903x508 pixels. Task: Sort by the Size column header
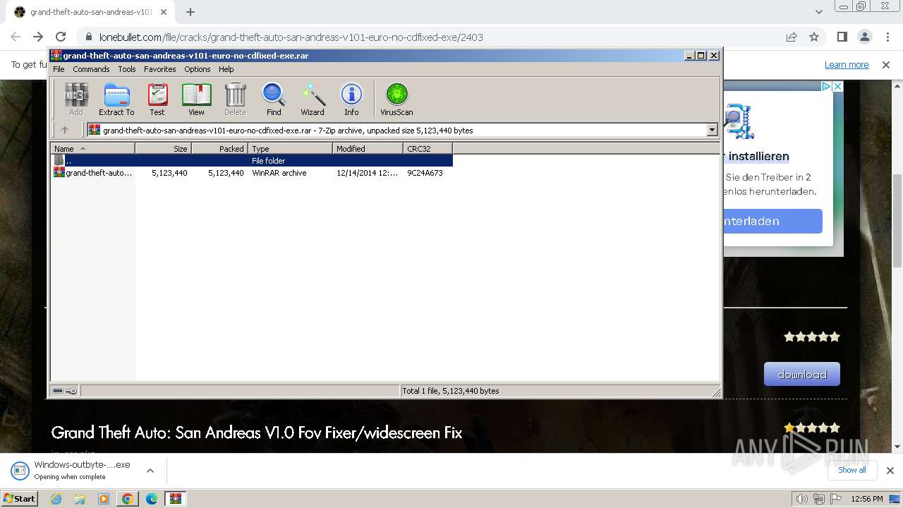[163, 148]
